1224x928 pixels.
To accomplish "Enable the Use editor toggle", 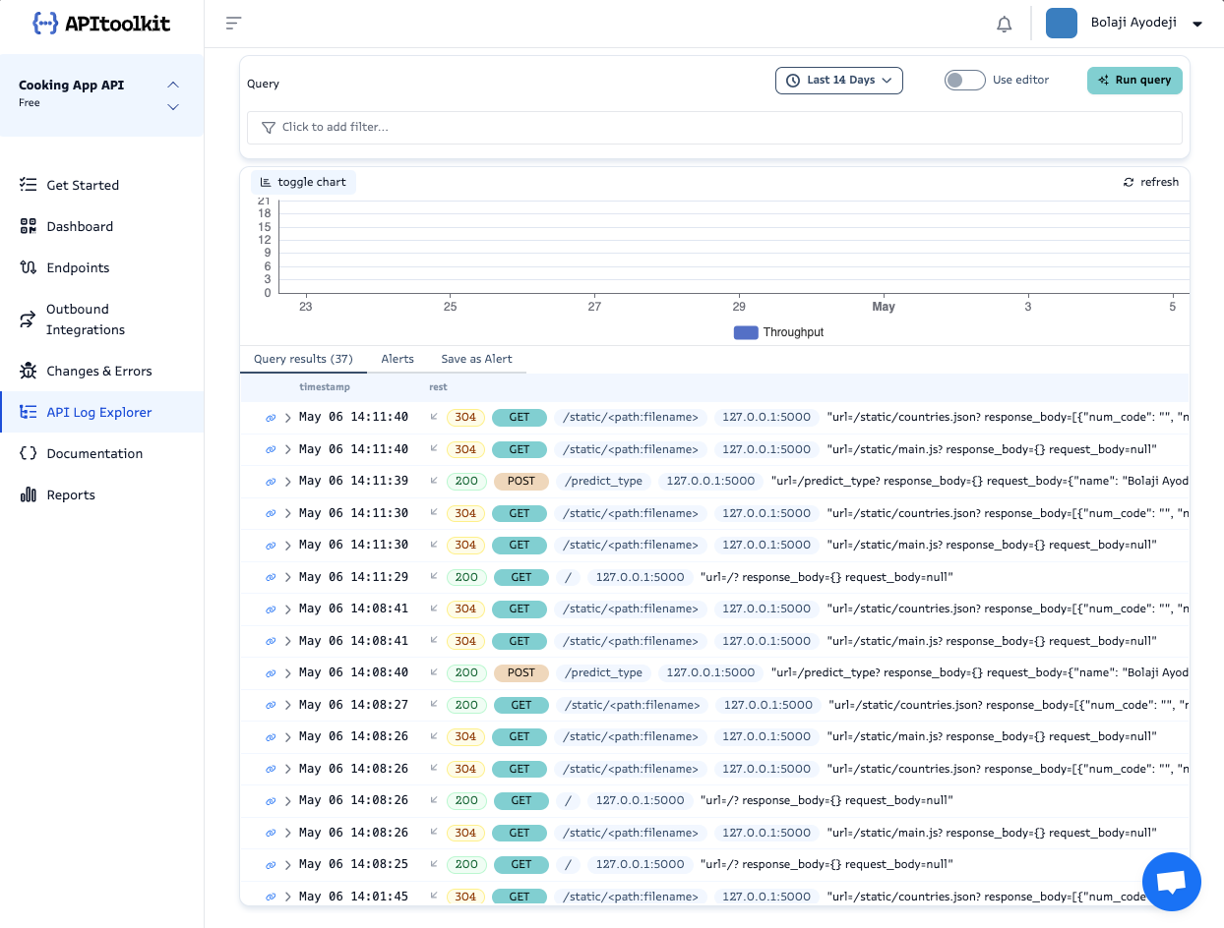I will tap(964, 81).
